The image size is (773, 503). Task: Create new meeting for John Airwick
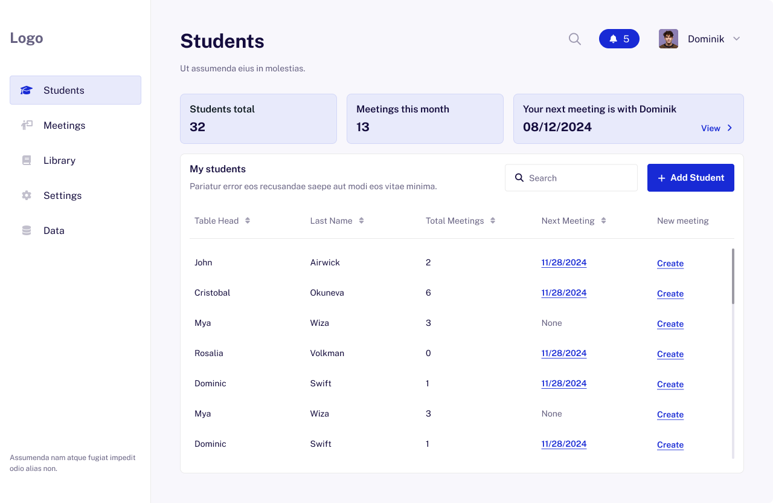(x=670, y=264)
